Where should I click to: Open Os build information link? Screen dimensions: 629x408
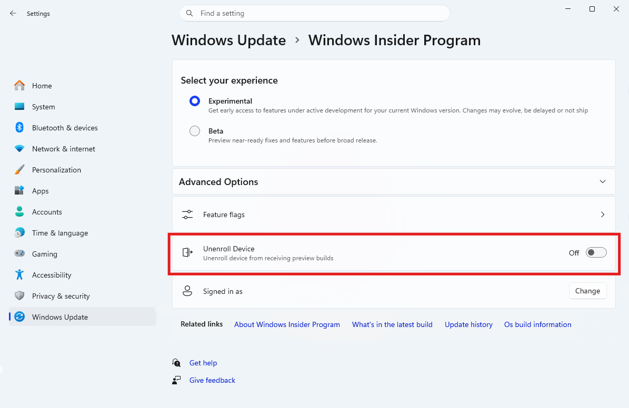[x=537, y=324]
